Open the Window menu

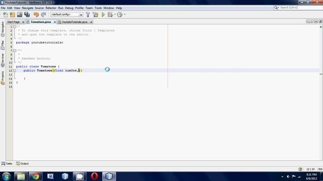(x=109, y=8)
